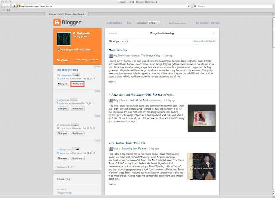Click the 72 posts link
This screenshot has height=198, width=275.
61,128
